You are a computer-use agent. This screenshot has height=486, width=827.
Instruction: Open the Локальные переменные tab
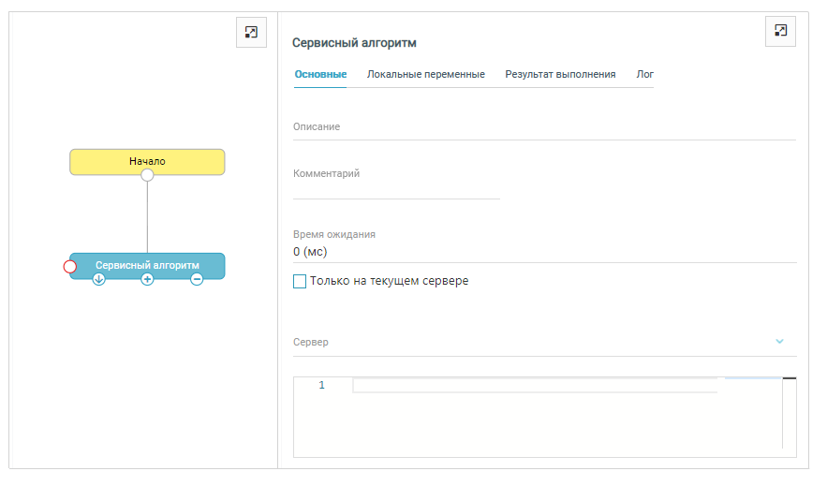tap(425, 75)
